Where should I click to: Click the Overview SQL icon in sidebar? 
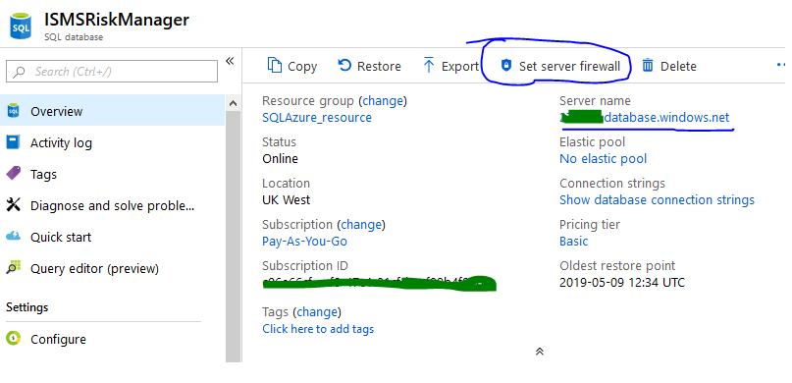[13, 111]
